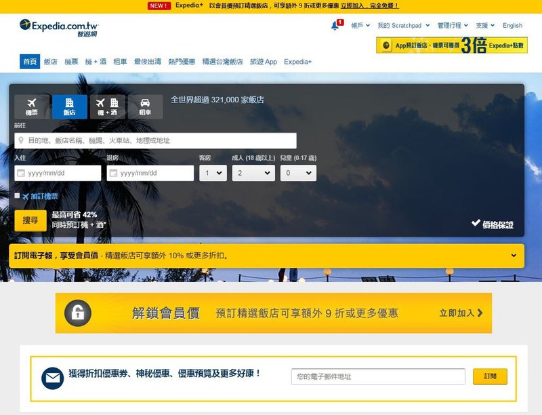Image resolution: width=542 pixels, height=415 pixels.
Task: Click the calendar icon in 退房 field
Action: pos(113,173)
